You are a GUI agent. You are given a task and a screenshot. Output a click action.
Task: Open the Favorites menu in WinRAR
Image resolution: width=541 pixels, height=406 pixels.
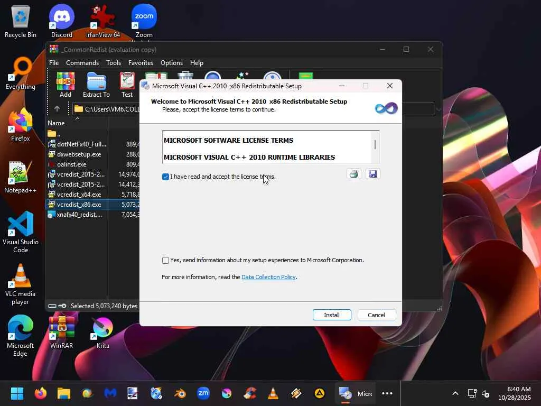pos(141,63)
